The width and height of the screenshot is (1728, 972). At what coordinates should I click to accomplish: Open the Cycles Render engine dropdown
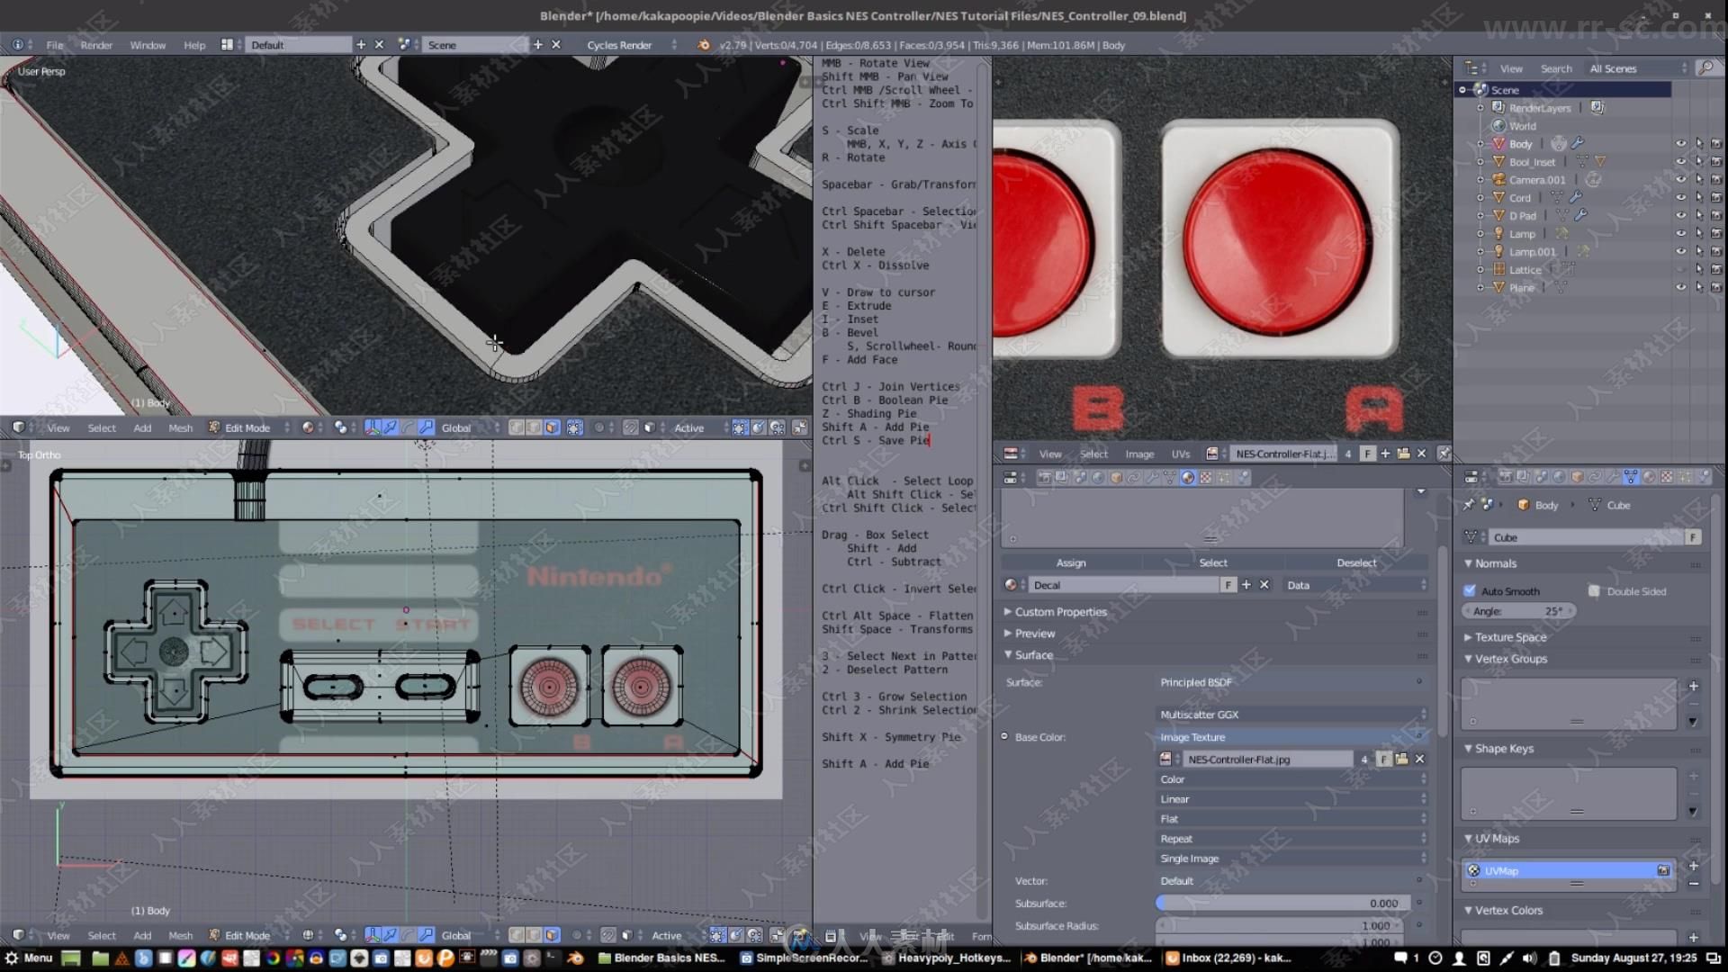(632, 45)
